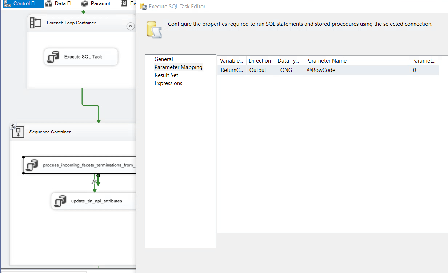This screenshot has width=448, height=273.
Task: Select Parameter Mapping page
Action: point(179,67)
